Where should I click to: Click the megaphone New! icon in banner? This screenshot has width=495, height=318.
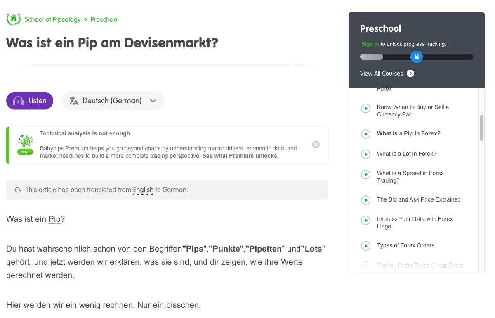point(26,145)
